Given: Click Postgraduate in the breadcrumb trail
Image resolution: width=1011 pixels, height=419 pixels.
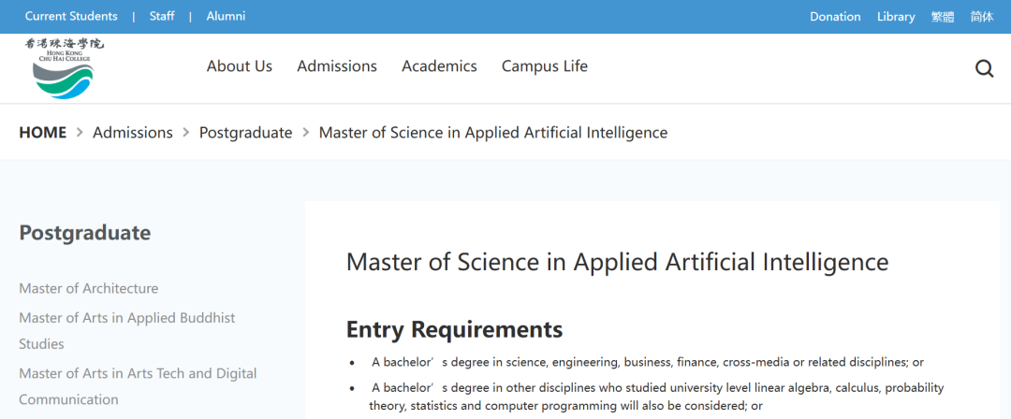Looking at the screenshot, I should coord(245,133).
